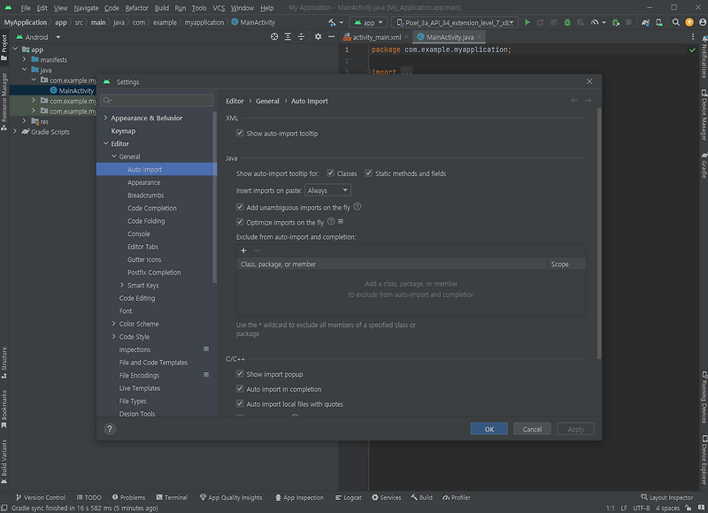This screenshot has width=708, height=513.
Task: Sync project with Gradle files icon
Action: 644,22
